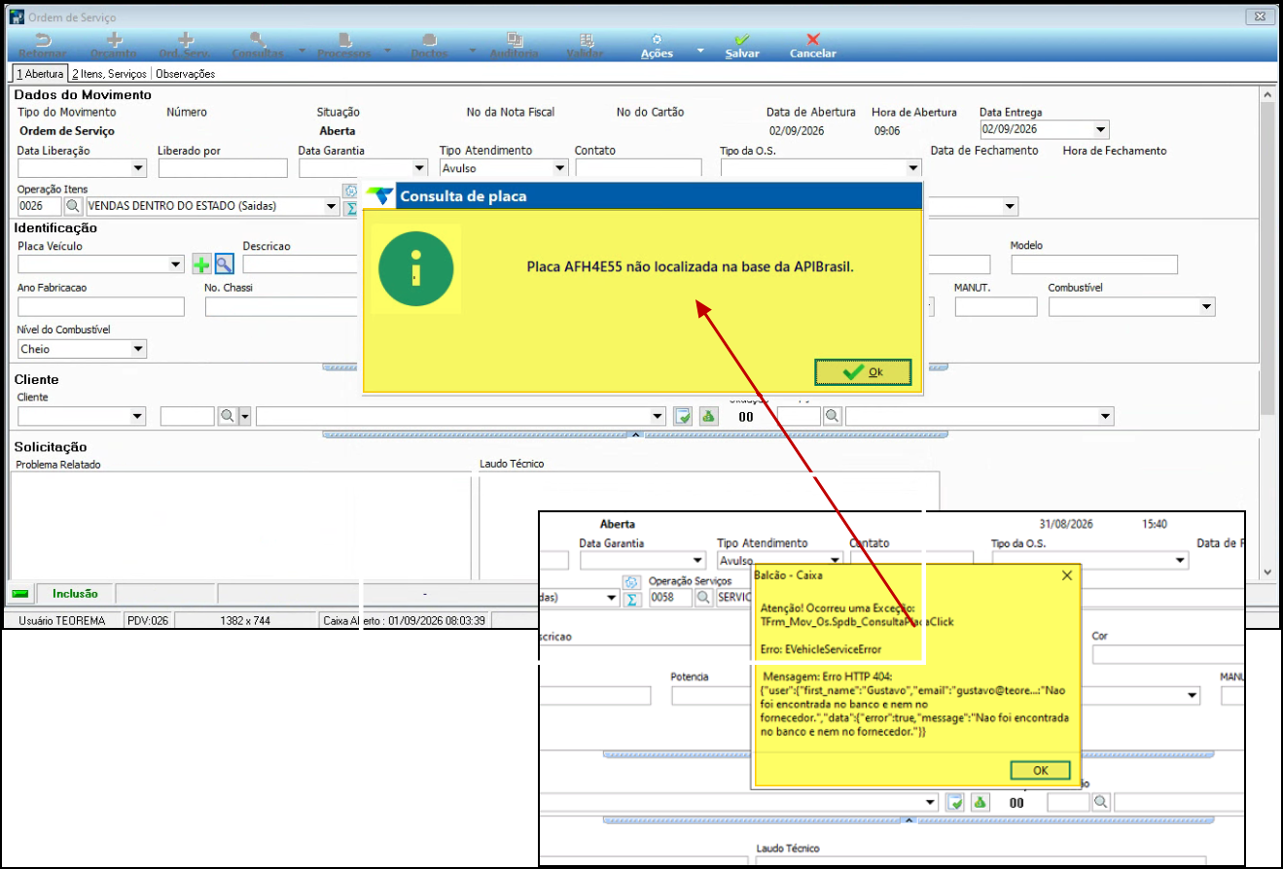Click the magnifier right of the 00 value in main window
1283x869 pixels.
(x=833, y=416)
